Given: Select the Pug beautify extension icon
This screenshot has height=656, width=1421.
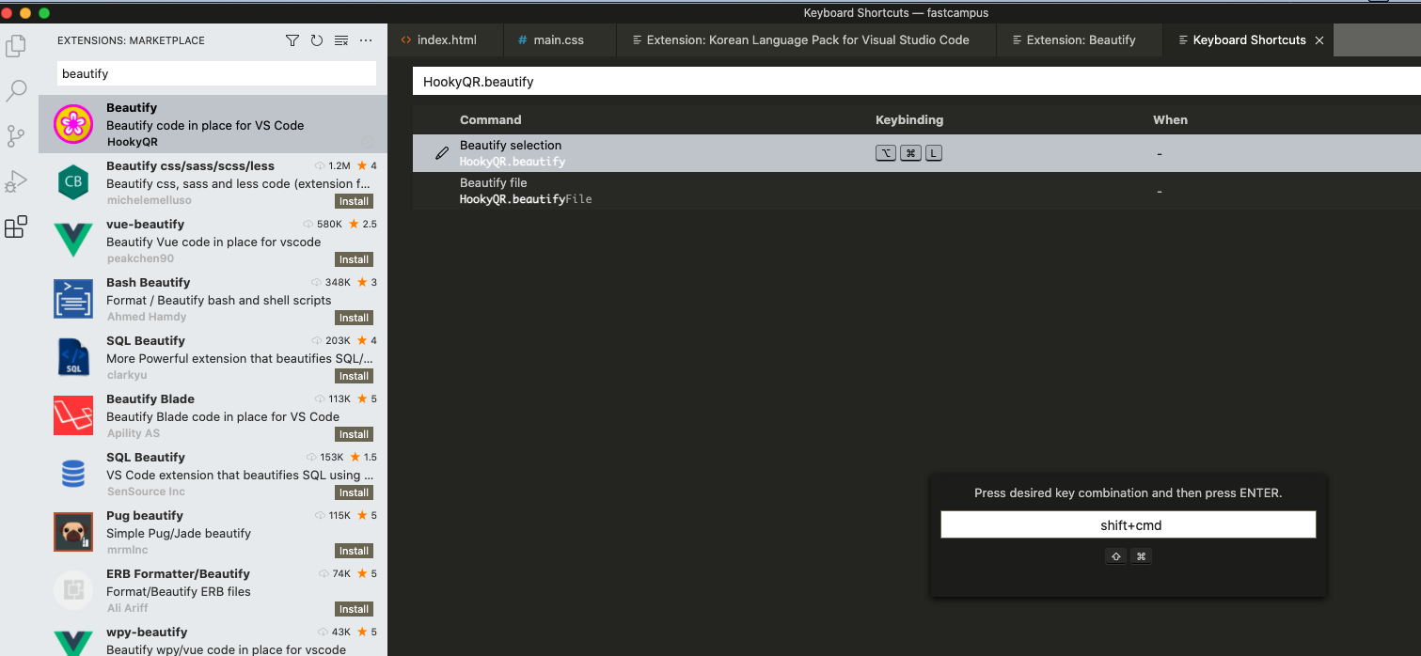Looking at the screenshot, I should click(73, 532).
